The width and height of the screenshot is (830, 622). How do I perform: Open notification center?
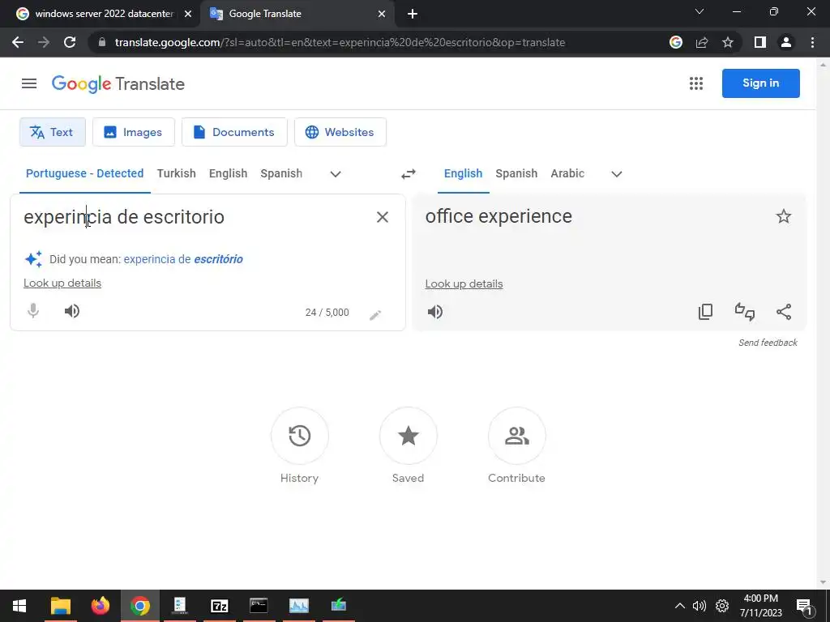804,606
